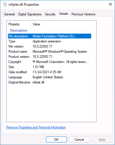This screenshot has height=145, width=115.
Task: Select the Product version row
Action: pyautogui.click(x=49, y=57)
